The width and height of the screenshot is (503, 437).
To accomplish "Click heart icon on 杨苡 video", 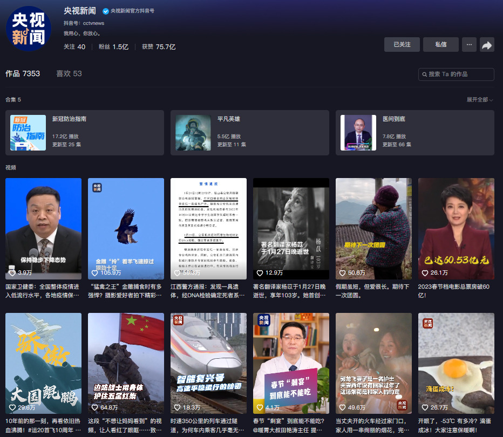I will point(260,273).
